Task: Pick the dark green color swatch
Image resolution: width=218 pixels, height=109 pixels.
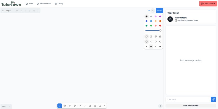Action: tap(147, 26)
